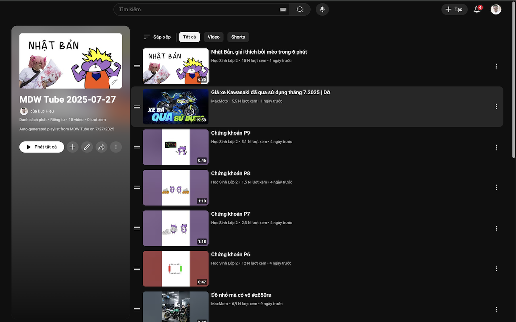Open the Sắp xếp sort menu

(x=157, y=37)
